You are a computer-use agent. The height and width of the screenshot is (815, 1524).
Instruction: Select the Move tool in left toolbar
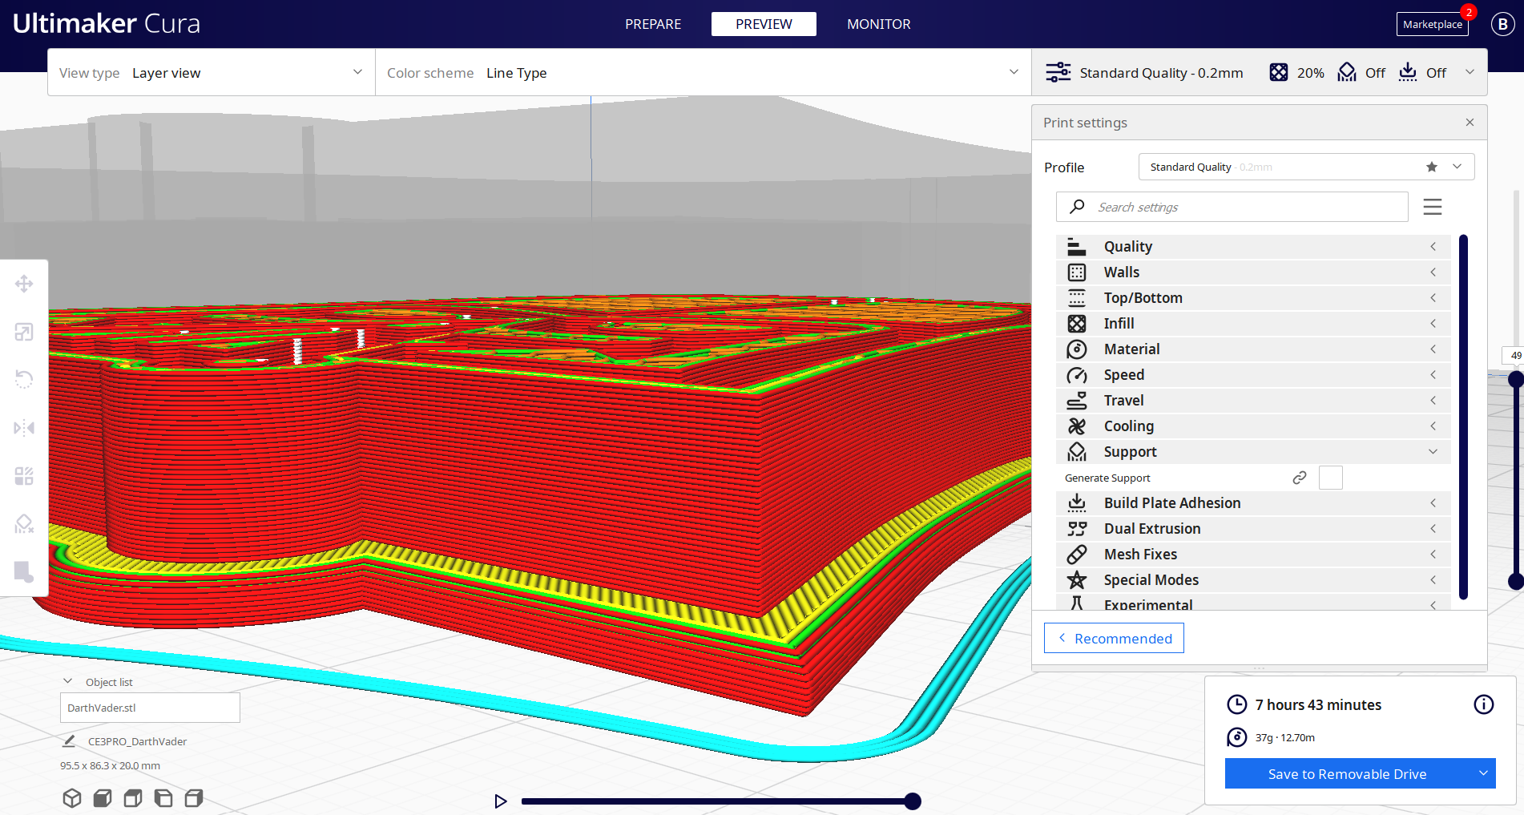tap(24, 284)
